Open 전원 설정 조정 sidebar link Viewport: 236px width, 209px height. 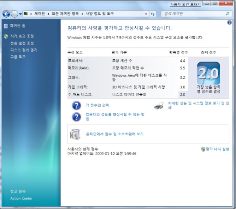coord(22,43)
